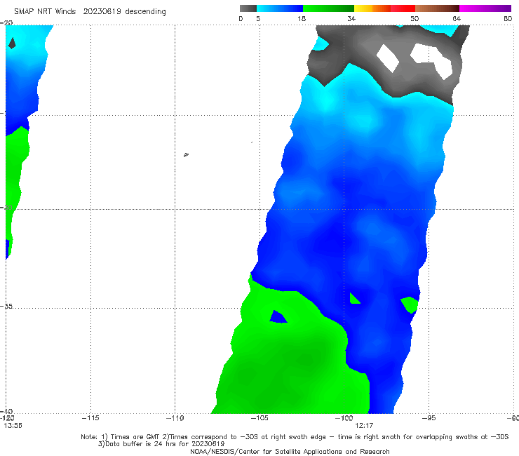This screenshot has height=456, width=519.
Task: Click the longitude axis label "-105"
Action: pos(259,418)
